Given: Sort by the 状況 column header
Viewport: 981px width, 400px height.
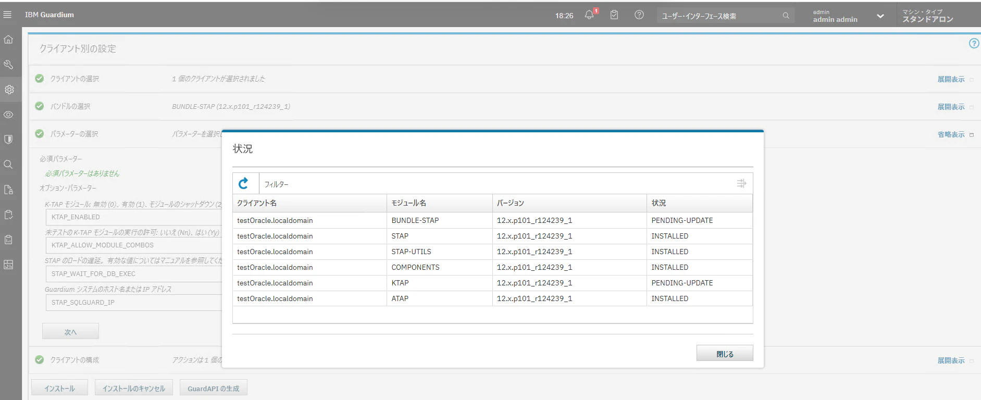Looking at the screenshot, I should [700, 203].
